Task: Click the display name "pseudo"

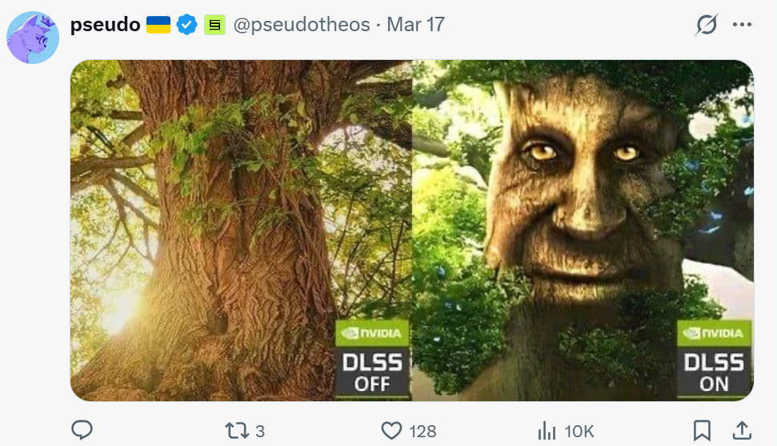Action: click(104, 25)
